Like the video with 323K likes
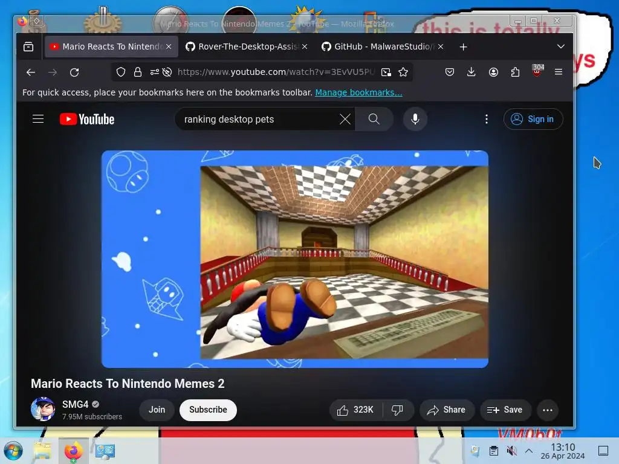Image resolution: width=619 pixels, height=464 pixels. 355,410
